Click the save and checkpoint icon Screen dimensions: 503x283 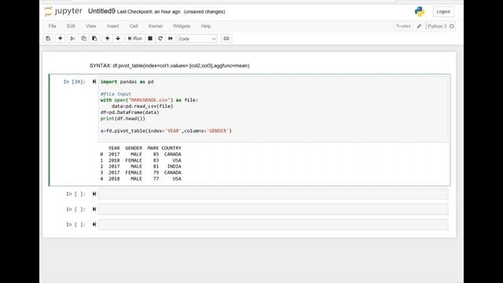coord(48,39)
